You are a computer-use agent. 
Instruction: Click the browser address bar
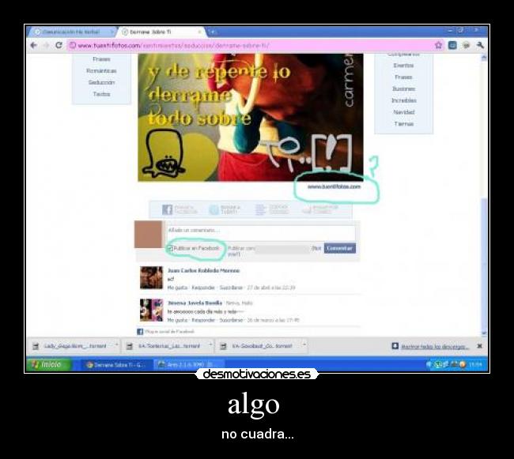[249, 45]
